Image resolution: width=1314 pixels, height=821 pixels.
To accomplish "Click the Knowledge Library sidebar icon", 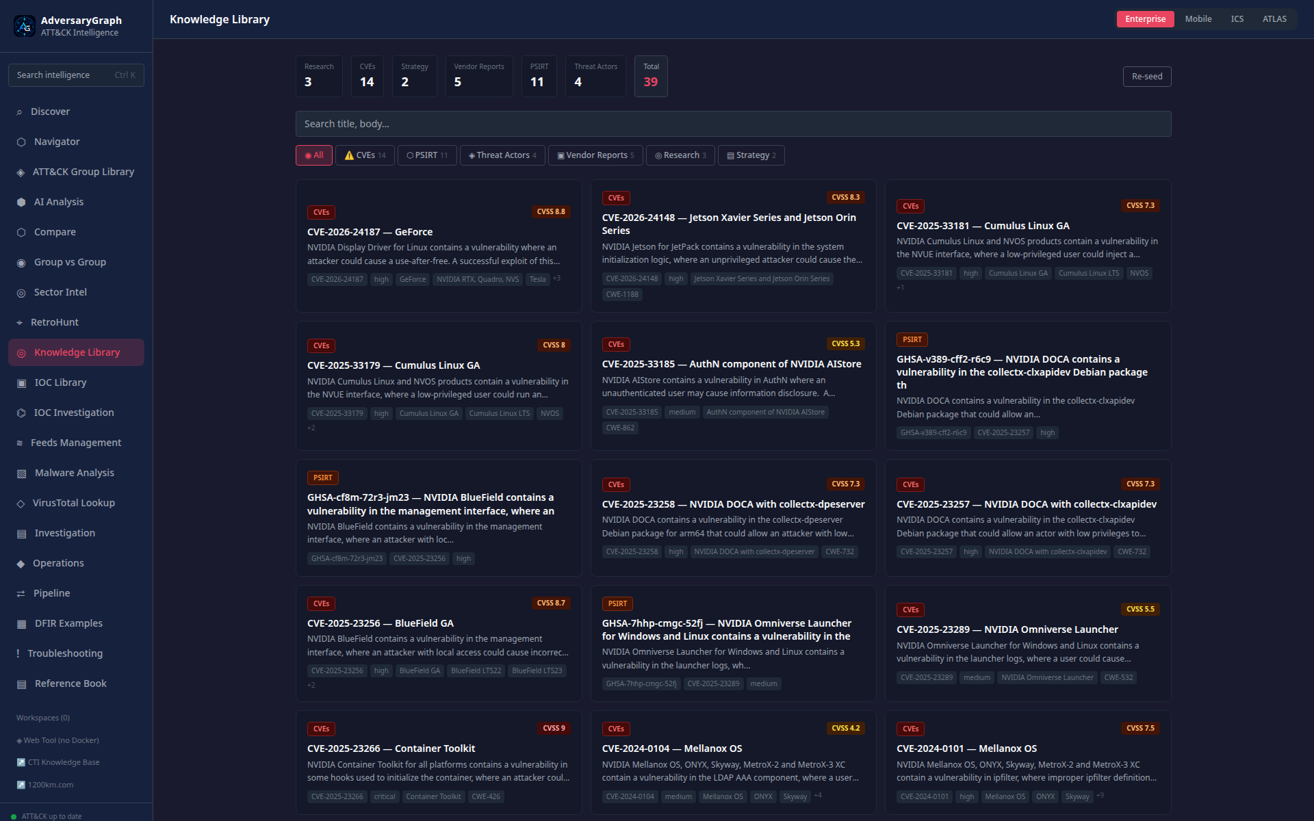I will pyautogui.click(x=21, y=353).
